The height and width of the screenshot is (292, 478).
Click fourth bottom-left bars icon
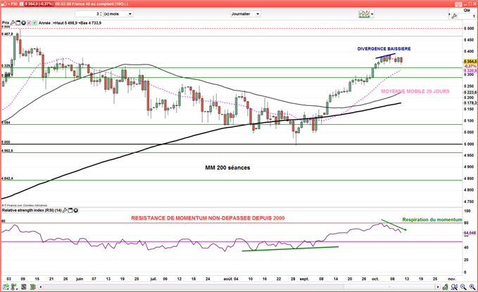(x=32, y=286)
